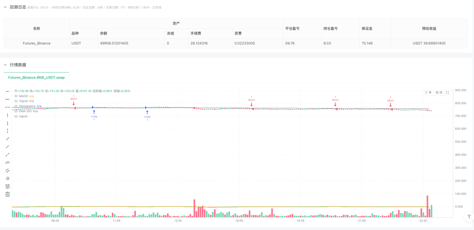Select the vertical ray line tool

point(7,123)
